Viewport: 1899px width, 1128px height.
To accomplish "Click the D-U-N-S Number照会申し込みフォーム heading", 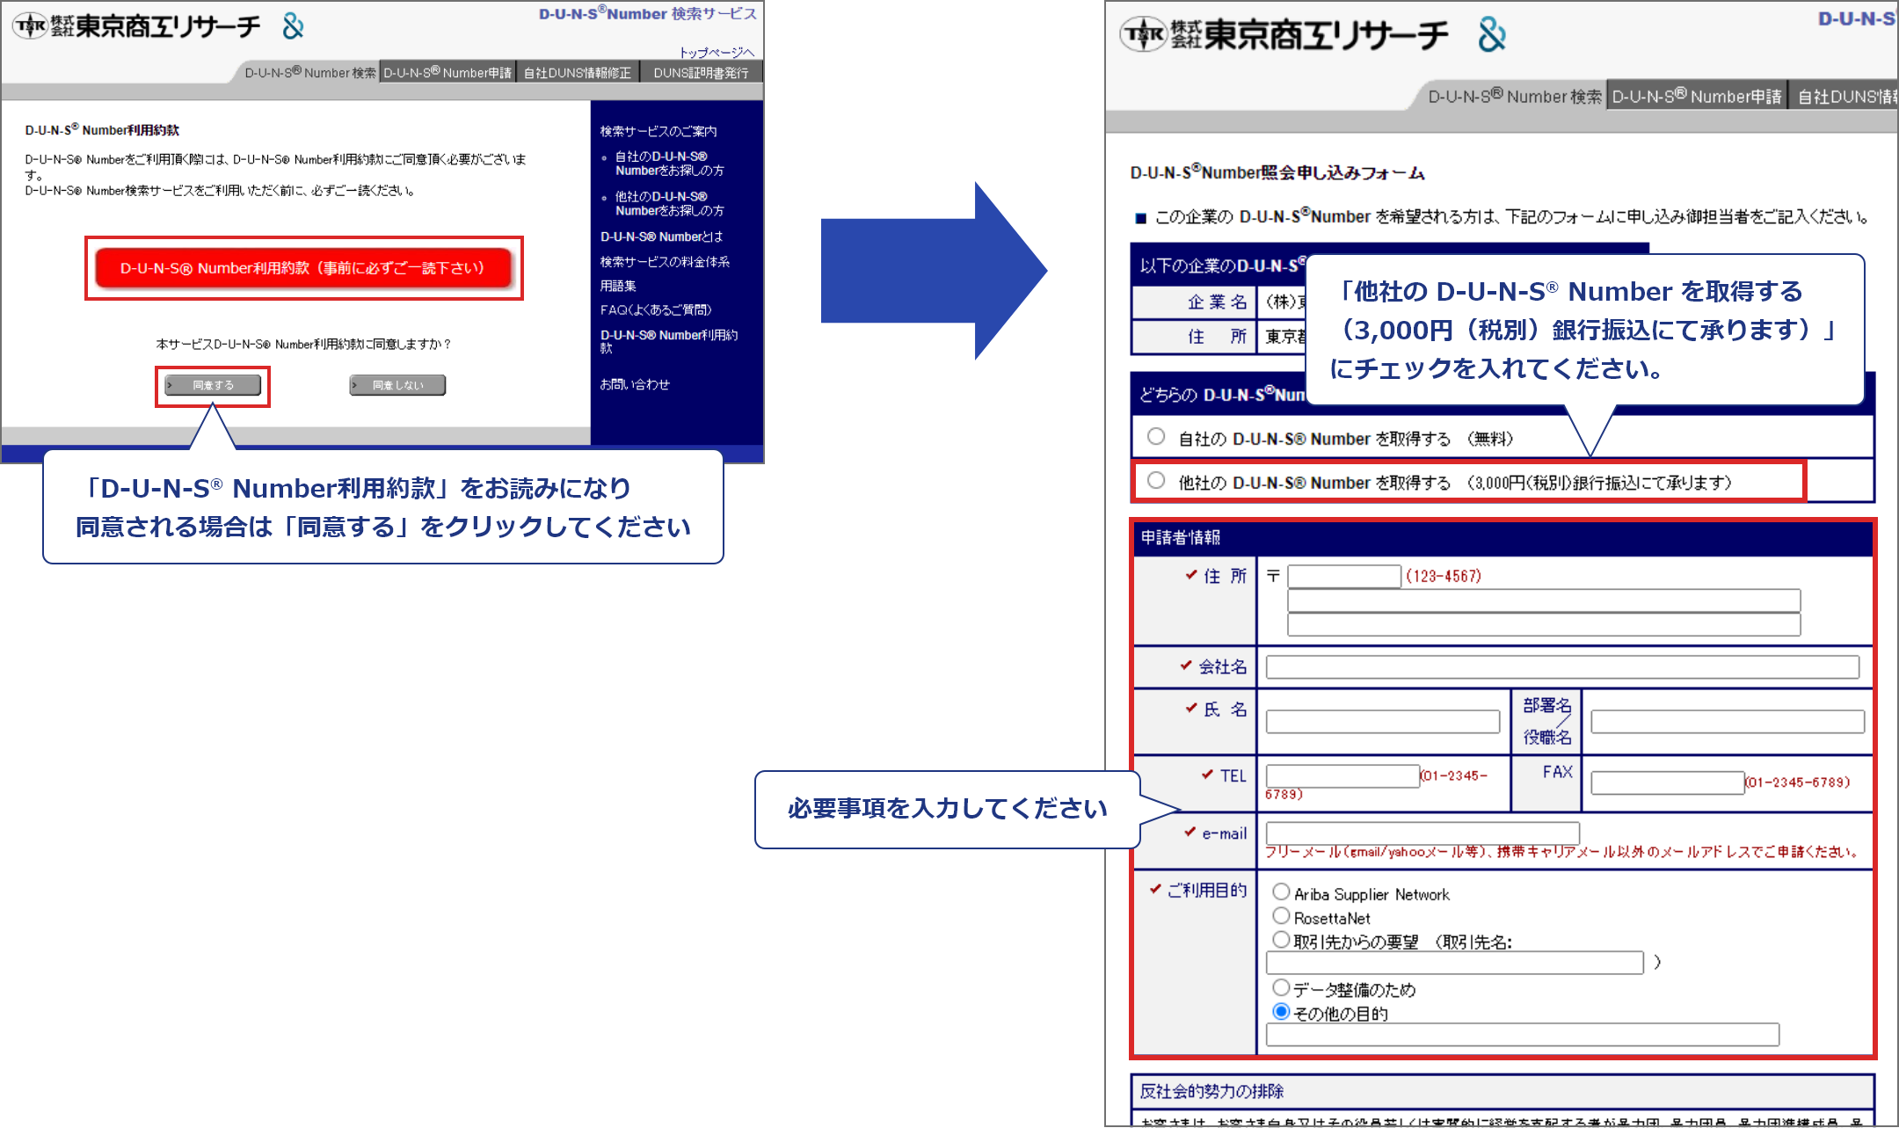I will [1277, 172].
